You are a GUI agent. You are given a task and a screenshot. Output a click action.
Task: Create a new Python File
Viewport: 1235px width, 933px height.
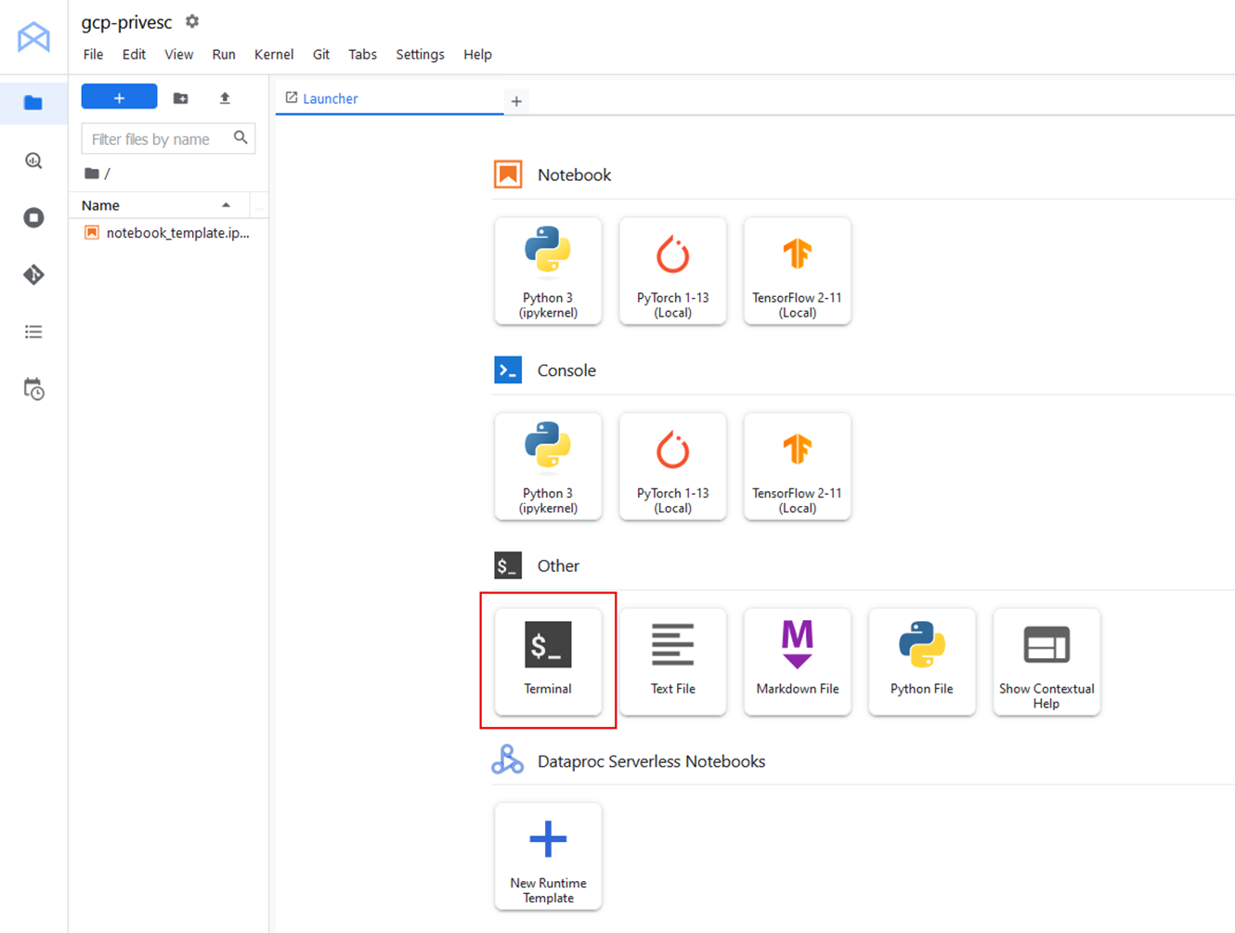pyautogui.click(x=922, y=661)
